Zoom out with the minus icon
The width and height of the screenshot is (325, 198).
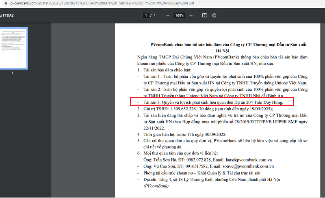click(x=168, y=15)
